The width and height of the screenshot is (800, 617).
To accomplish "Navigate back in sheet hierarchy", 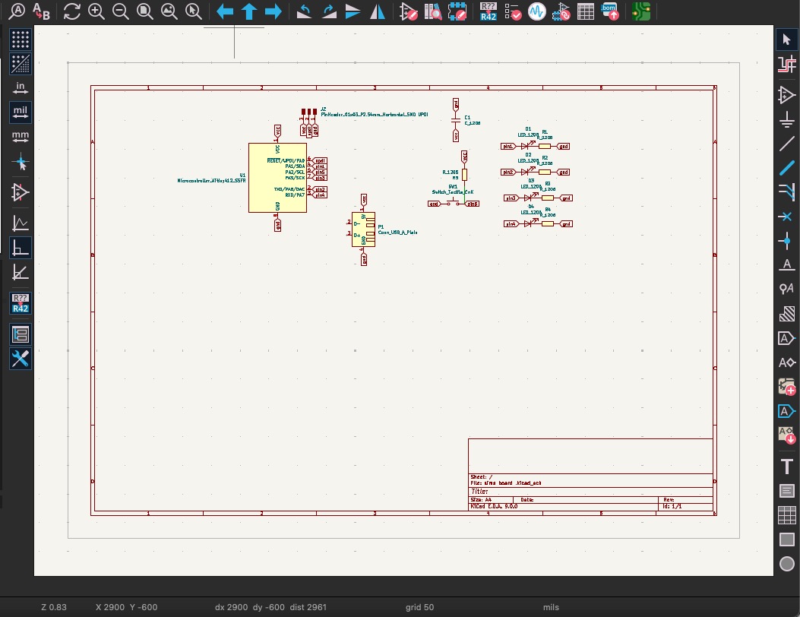I will (x=224, y=11).
